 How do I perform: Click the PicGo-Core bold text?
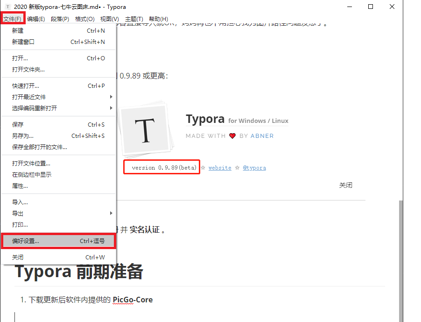pyautogui.click(x=133, y=300)
